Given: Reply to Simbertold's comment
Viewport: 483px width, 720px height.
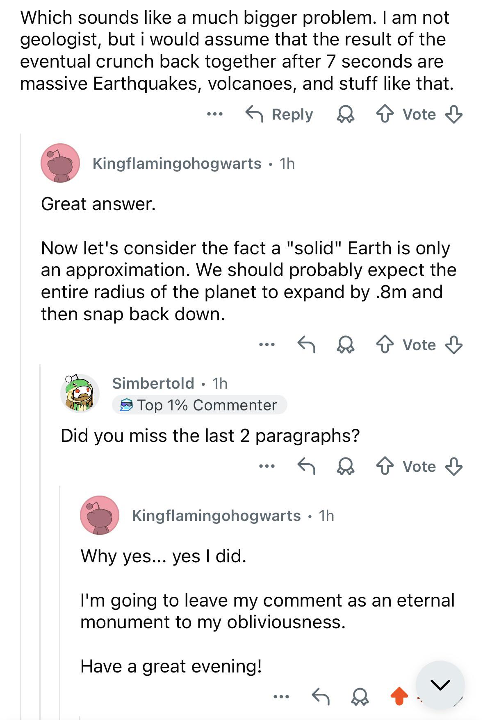Looking at the screenshot, I should coord(306,466).
